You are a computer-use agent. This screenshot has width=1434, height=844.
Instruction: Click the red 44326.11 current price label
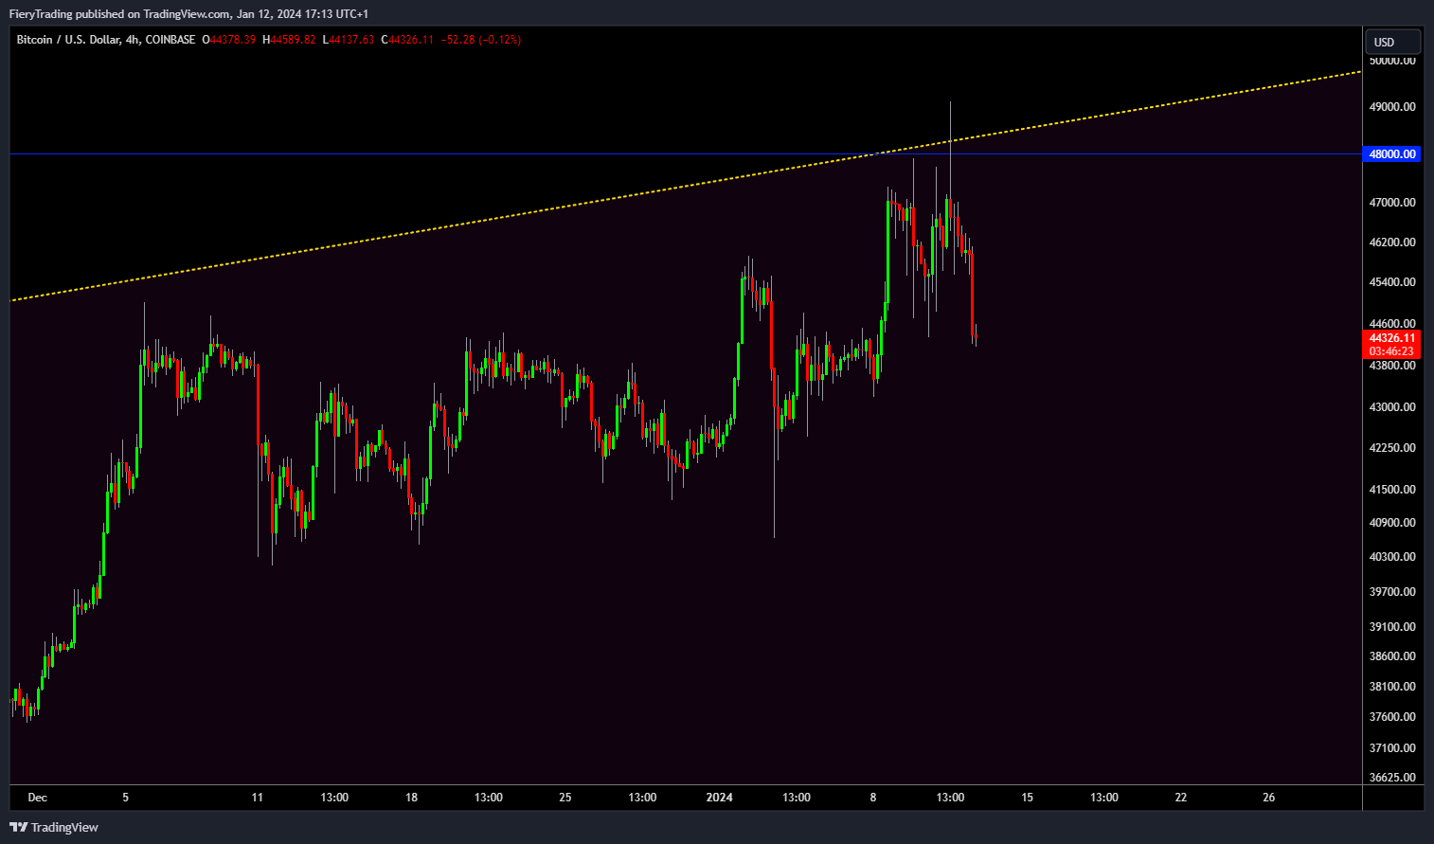pos(1392,338)
